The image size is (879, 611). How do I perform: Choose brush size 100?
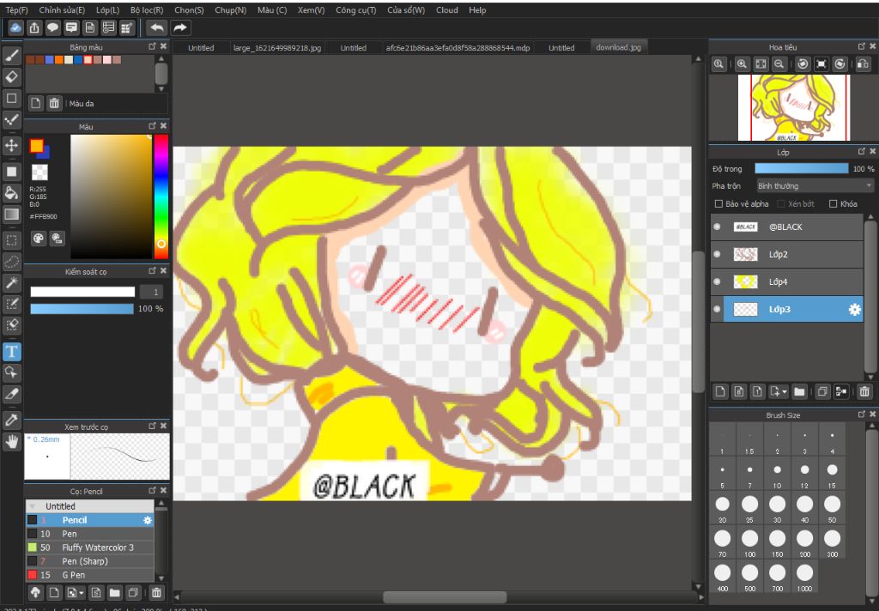[x=749, y=542]
